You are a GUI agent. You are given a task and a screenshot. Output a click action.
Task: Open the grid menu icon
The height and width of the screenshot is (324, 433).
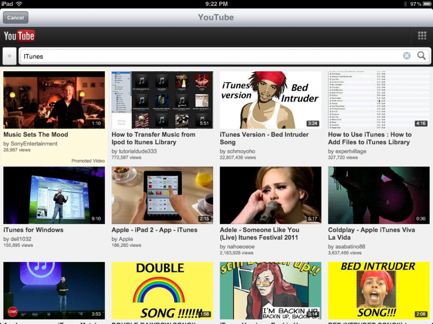pyautogui.click(x=422, y=36)
